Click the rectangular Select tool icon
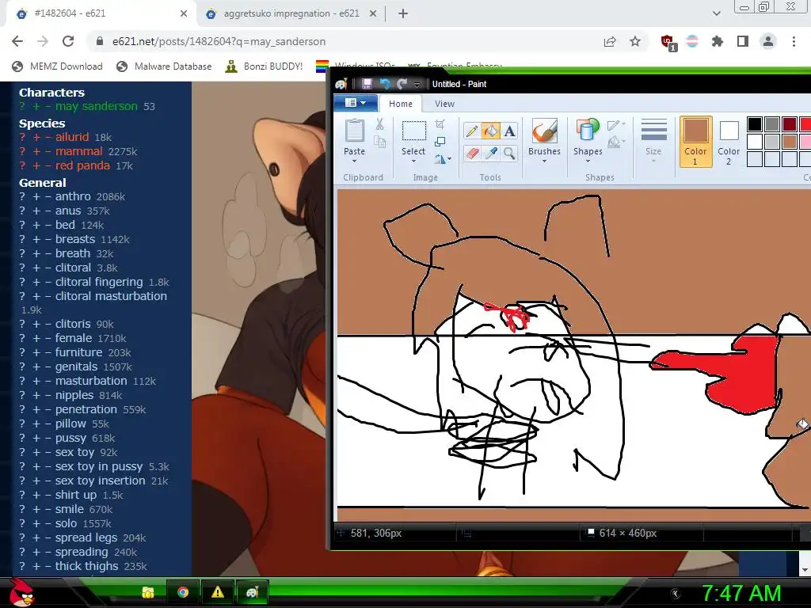Screen dimensions: 811x608 (x=413, y=131)
